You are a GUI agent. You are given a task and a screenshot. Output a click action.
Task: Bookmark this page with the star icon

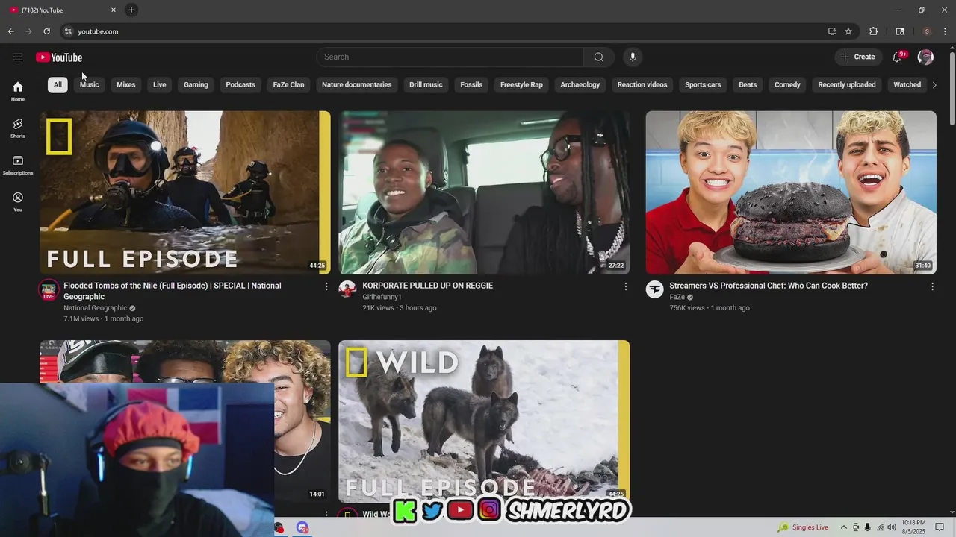(x=848, y=31)
